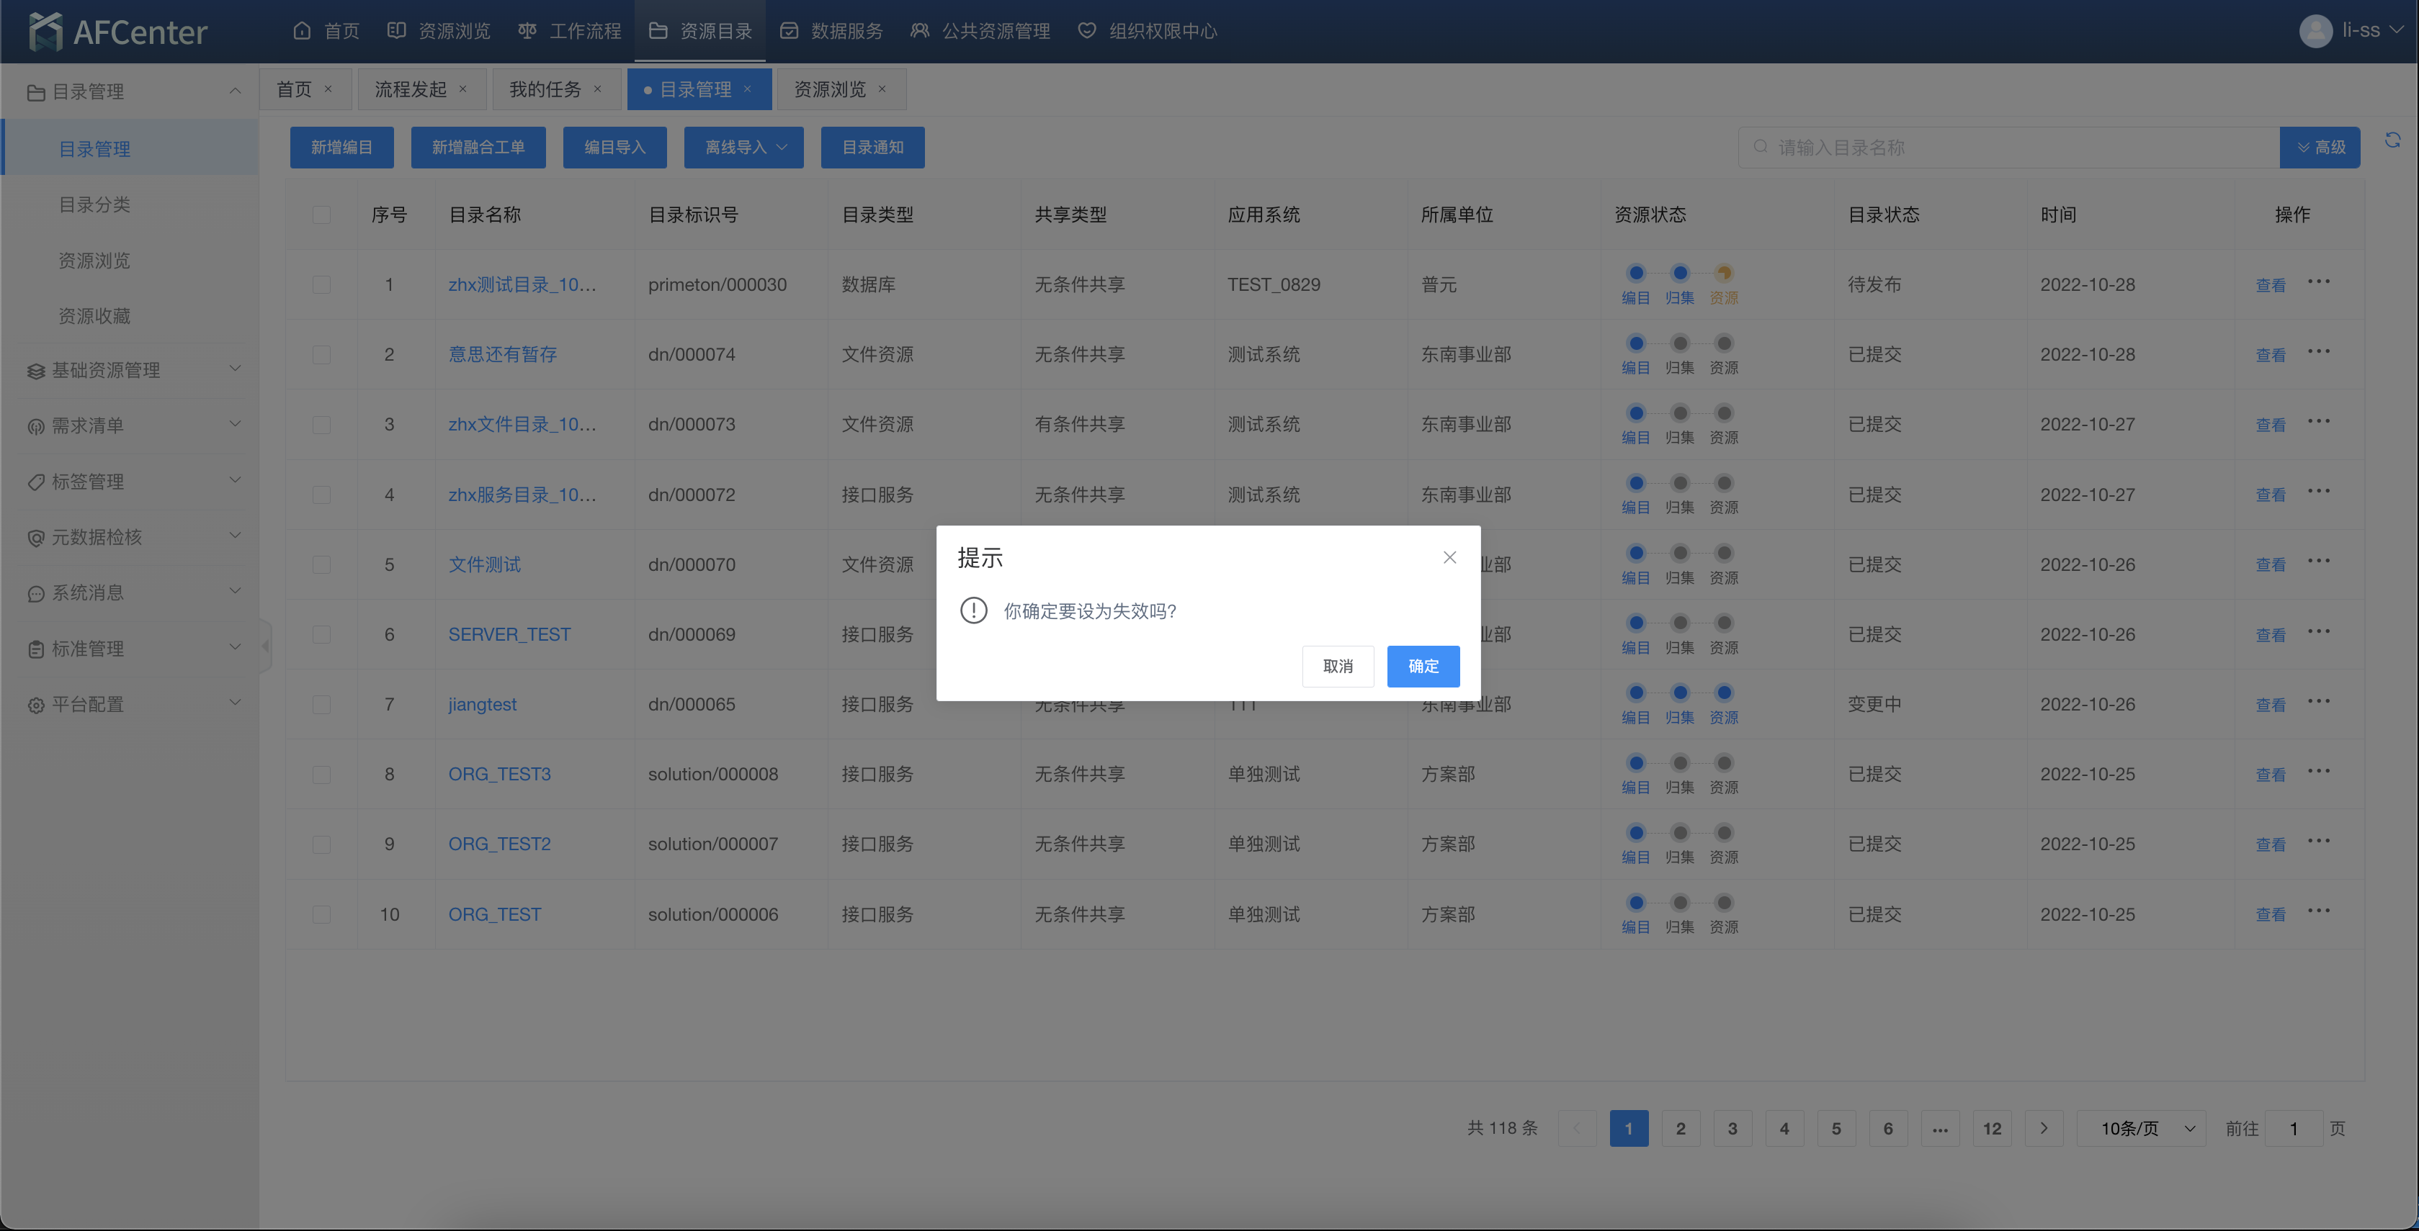Open the more-actions dots for row ORG_TEST3
2419x1231 pixels.
[2317, 771]
